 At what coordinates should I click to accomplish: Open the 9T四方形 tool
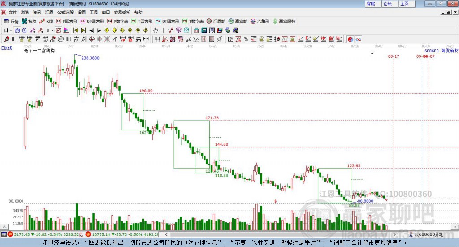168,22
